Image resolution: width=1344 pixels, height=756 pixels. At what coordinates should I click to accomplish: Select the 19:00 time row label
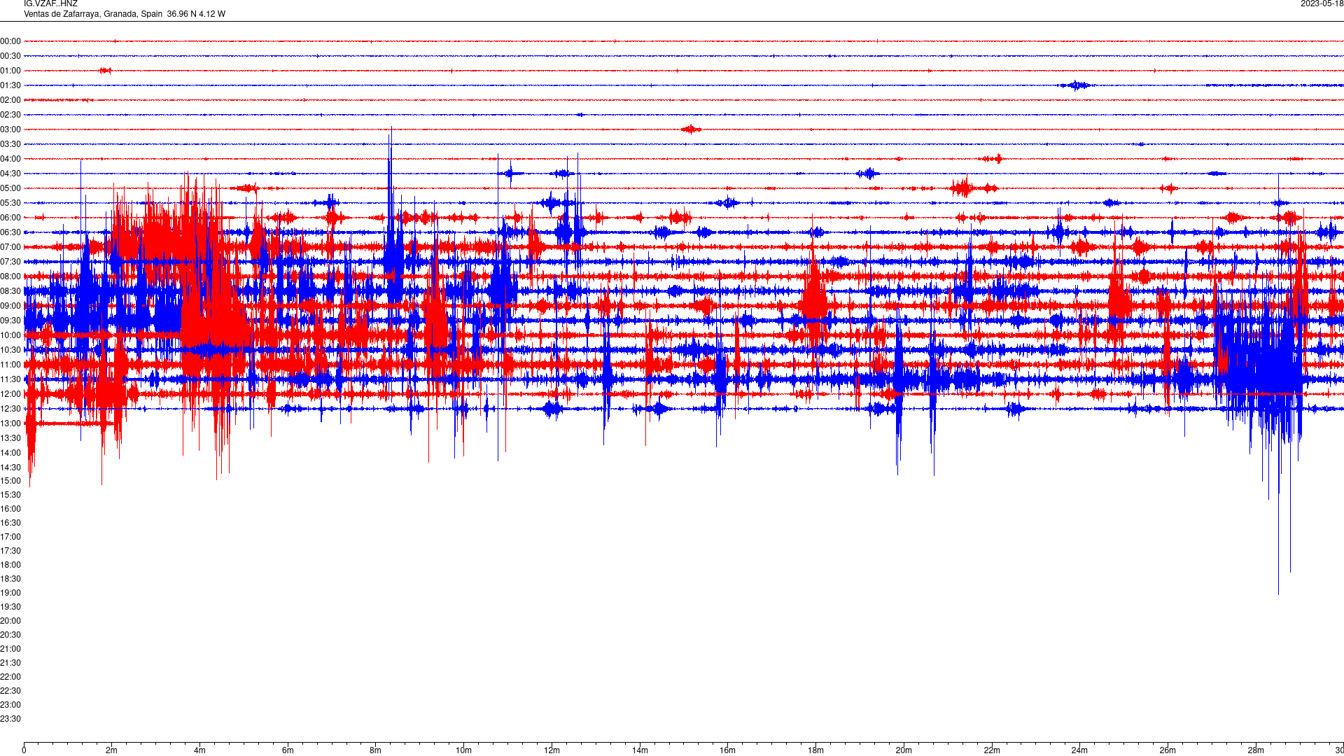(x=10, y=593)
